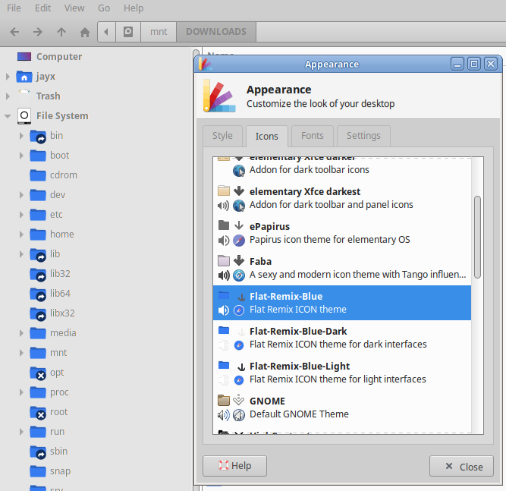Go back with the left arrow toolbar icon
The width and height of the screenshot is (506, 491).
(x=14, y=32)
